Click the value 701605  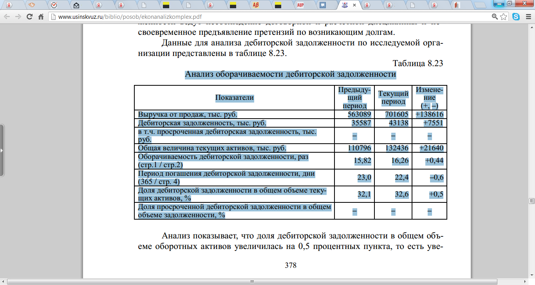point(397,114)
